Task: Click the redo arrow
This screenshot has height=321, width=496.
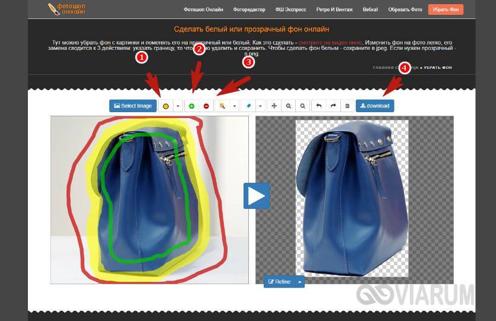Action: pyautogui.click(x=333, y=106)
